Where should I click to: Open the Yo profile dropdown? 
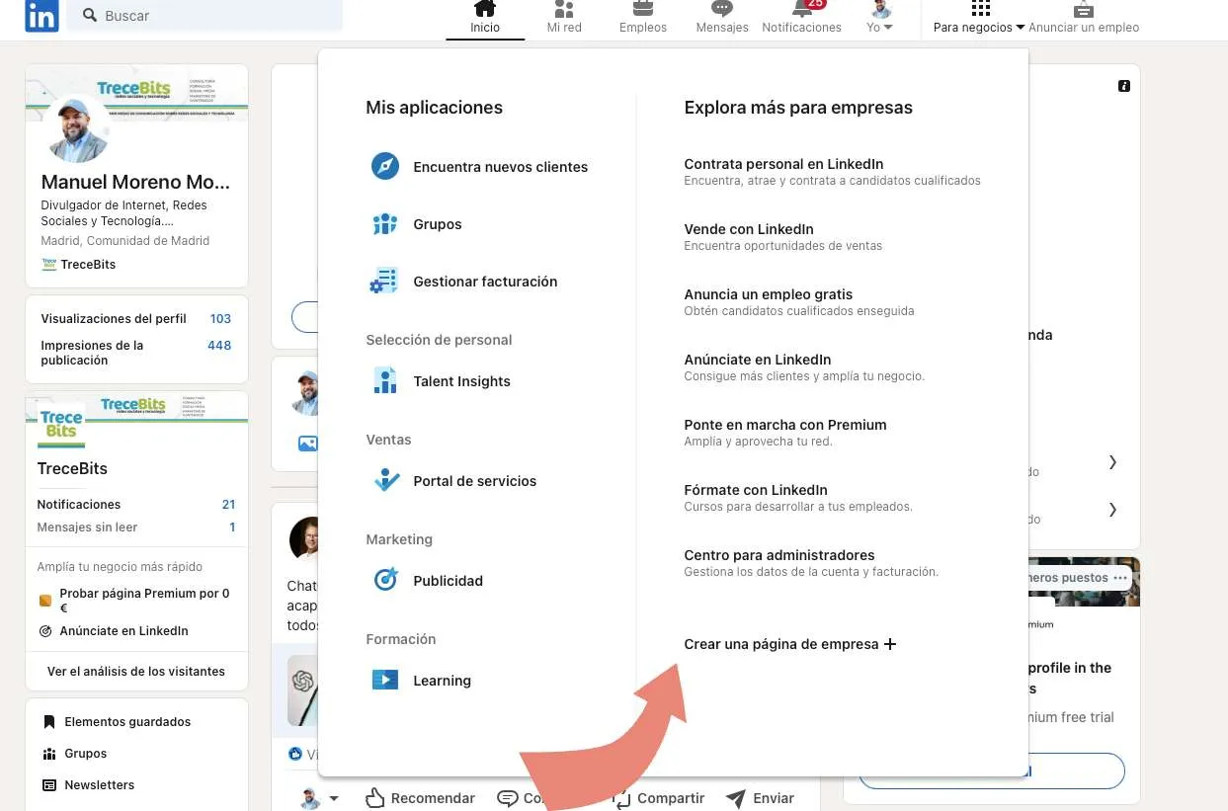tap(878, 17)
